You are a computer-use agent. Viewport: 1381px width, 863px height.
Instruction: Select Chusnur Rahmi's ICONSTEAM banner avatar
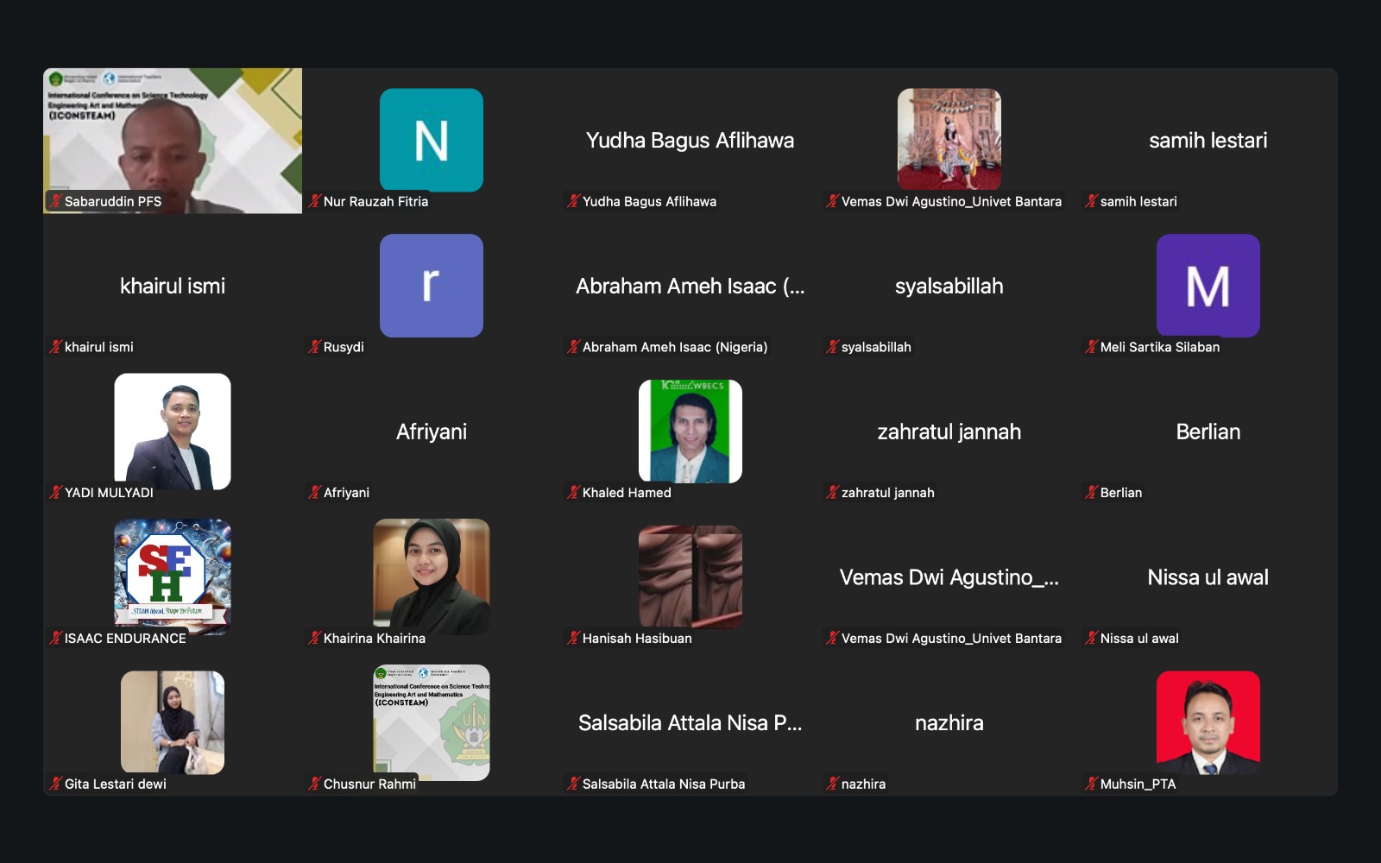432,721
